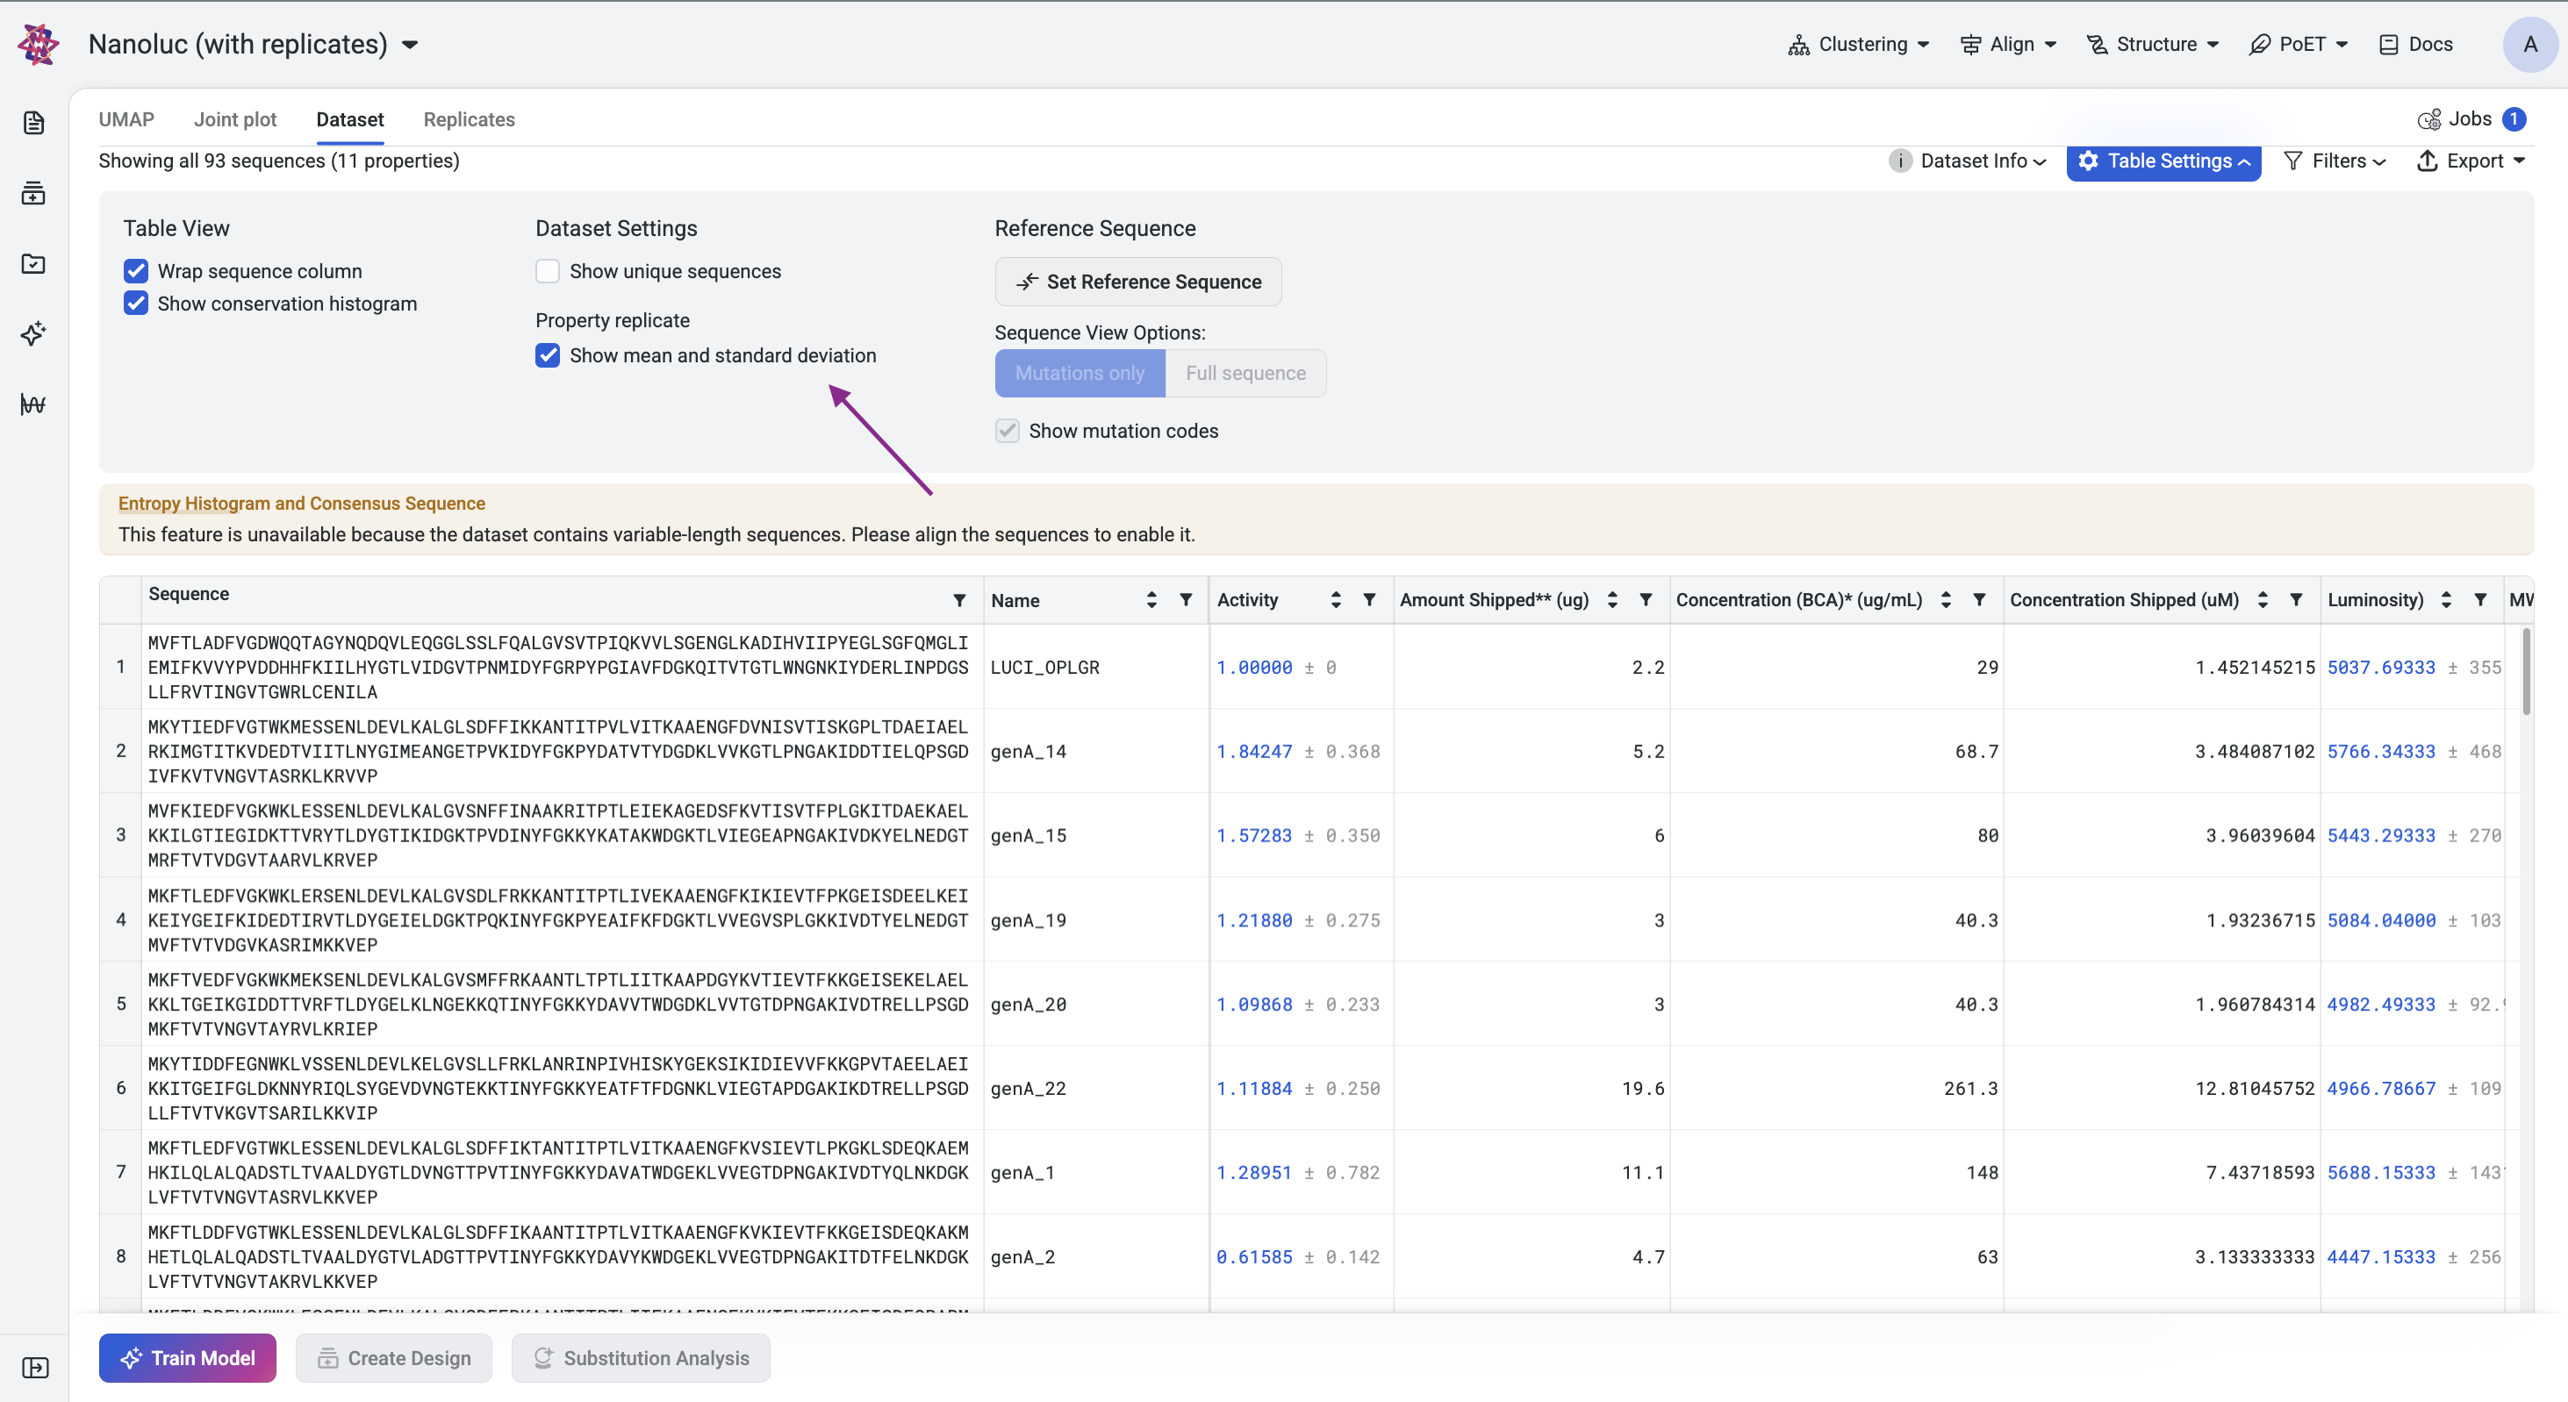Select the Dataset tab
Screen dimensions: 2568x1402
click(x=350, y=119)
